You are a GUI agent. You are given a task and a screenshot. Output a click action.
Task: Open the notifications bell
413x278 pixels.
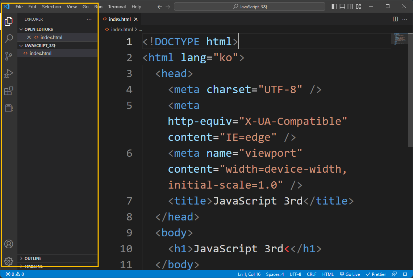405,274
